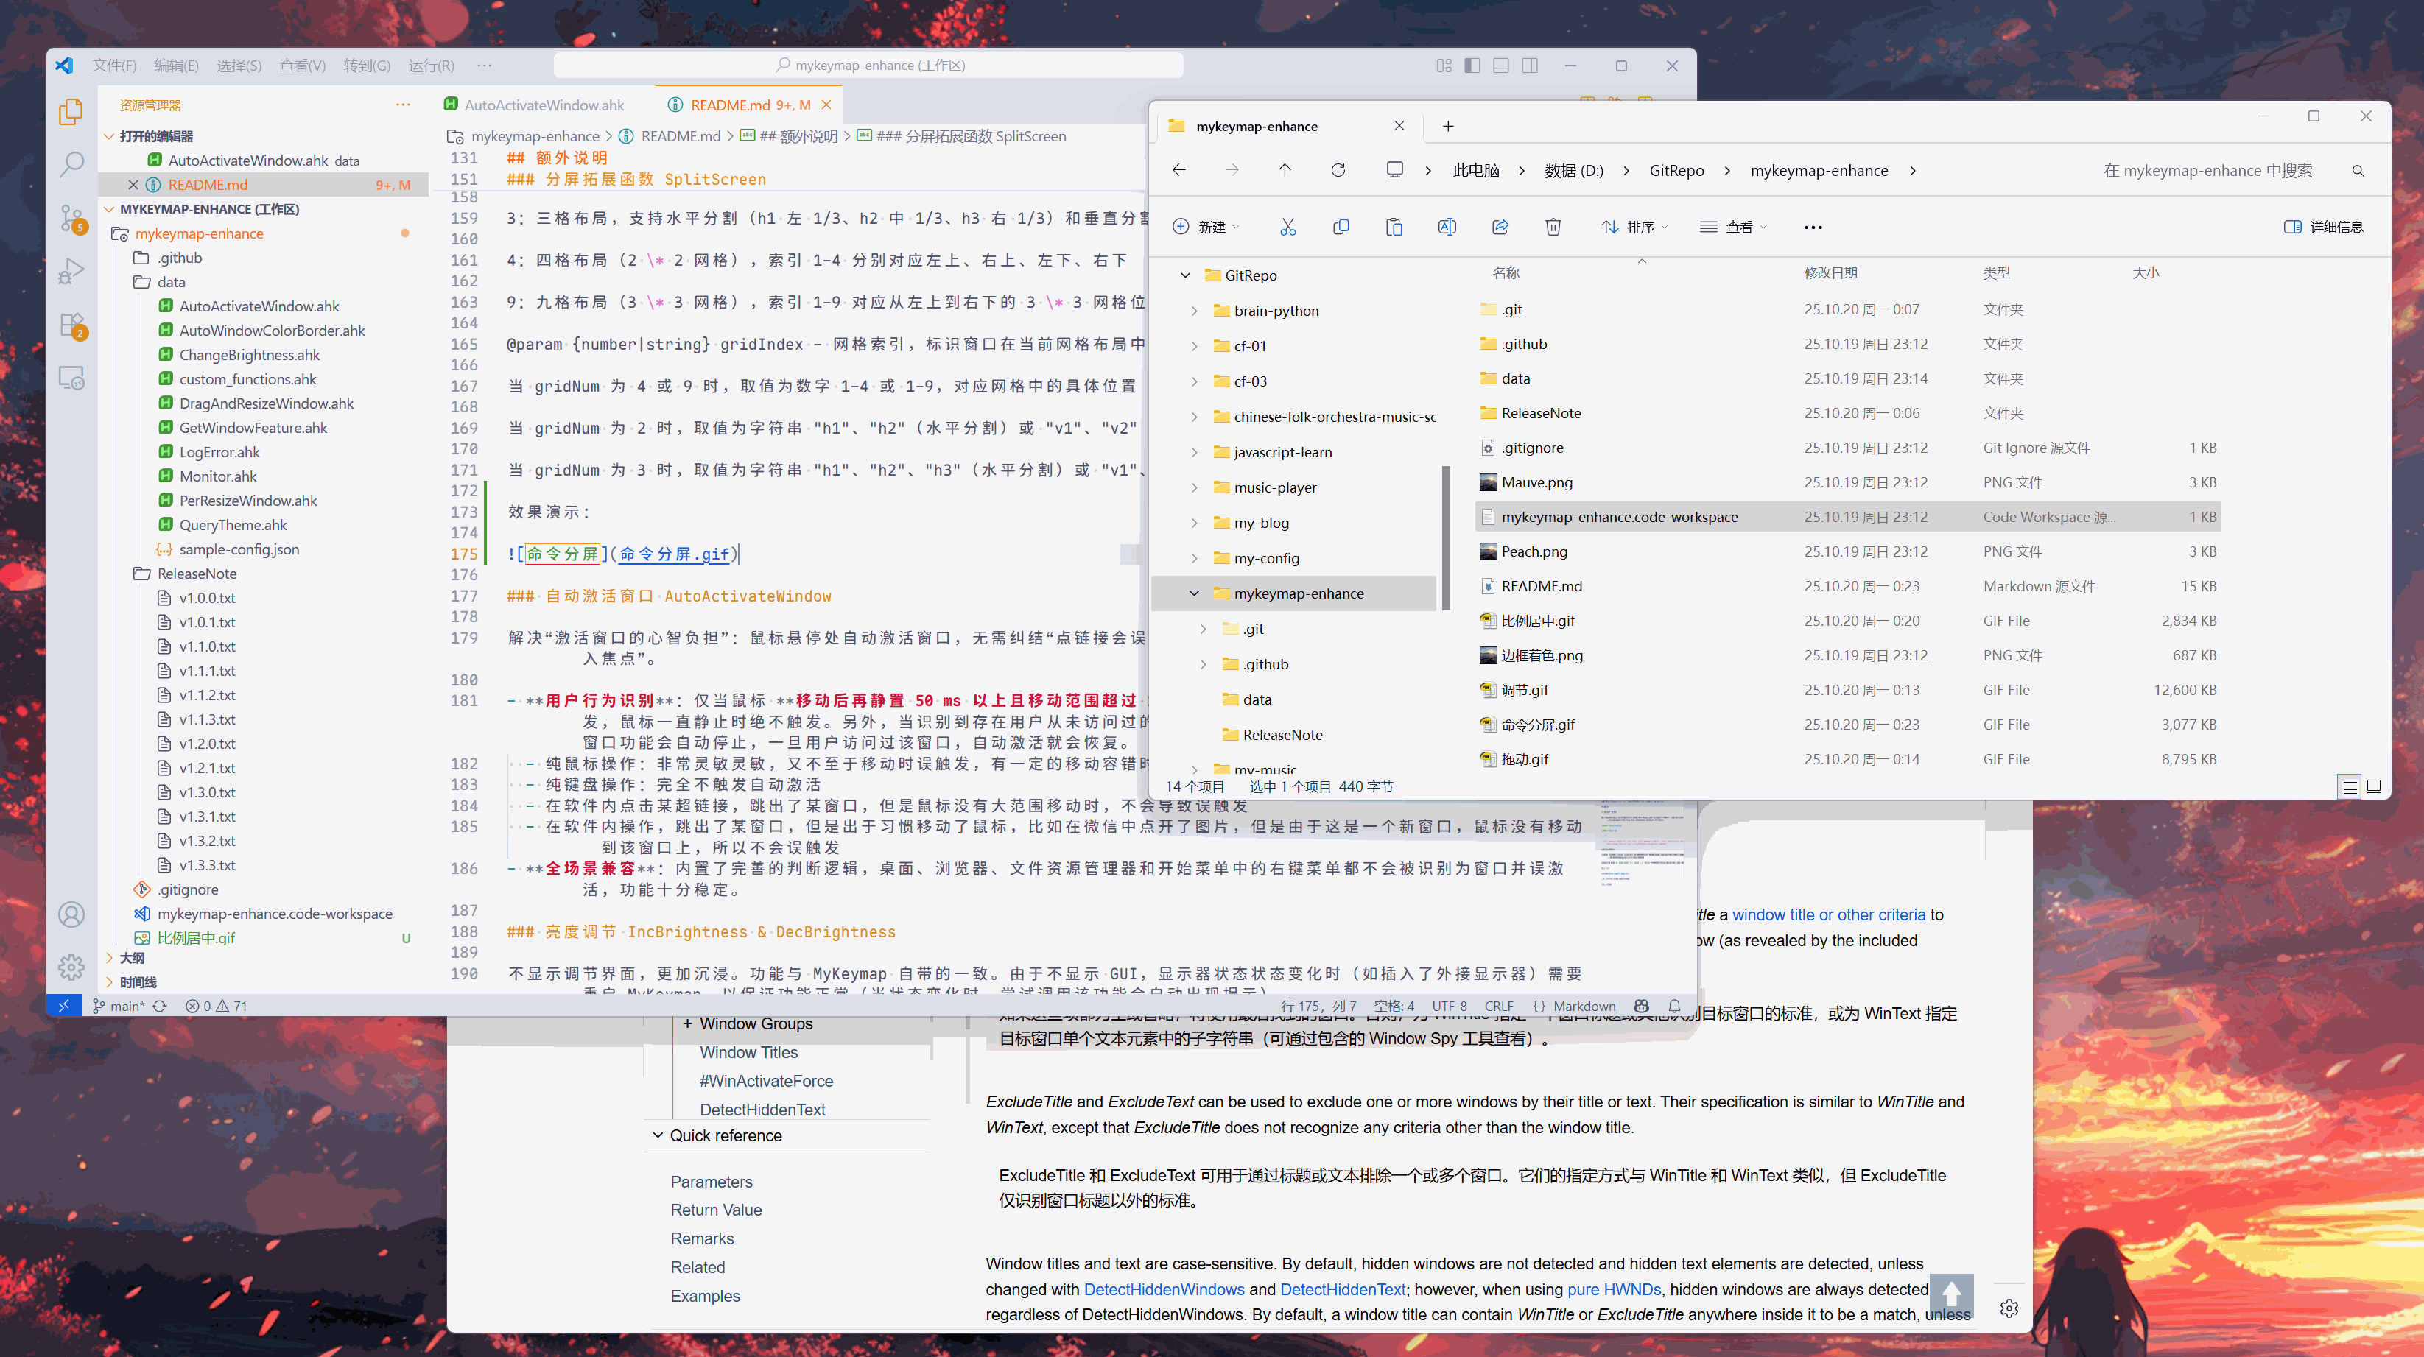2424x1357 pixels.
Task: Toggle primary sidebar layout button
Action: 1472,66
